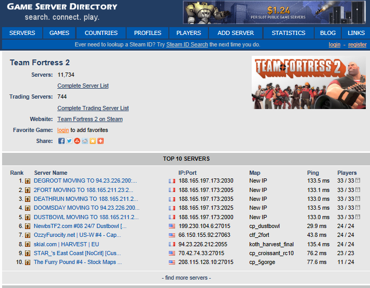The image size is (370, 288).
Task: Click game icon beside STAR_'s East Coast server
Action: click(x=28, y=254)
